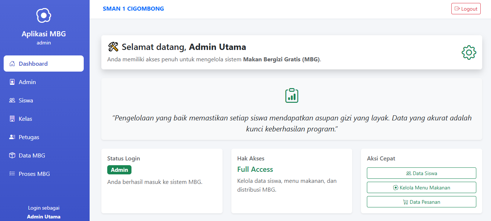Image resolution: width=491 pixels, height=221 pixels.
Task: Open Data MBG from sidebar
Action: (44, 155)
